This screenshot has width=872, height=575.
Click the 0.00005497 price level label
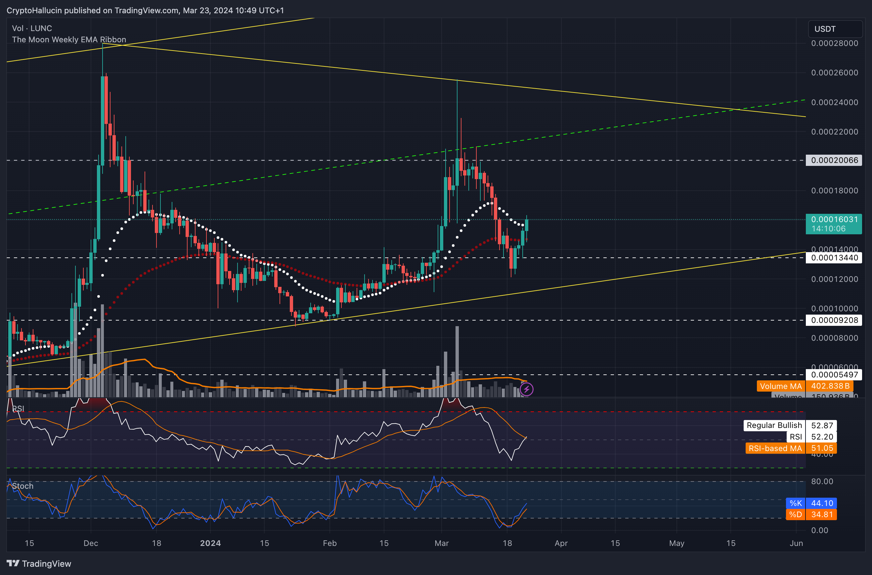[834, 375]
